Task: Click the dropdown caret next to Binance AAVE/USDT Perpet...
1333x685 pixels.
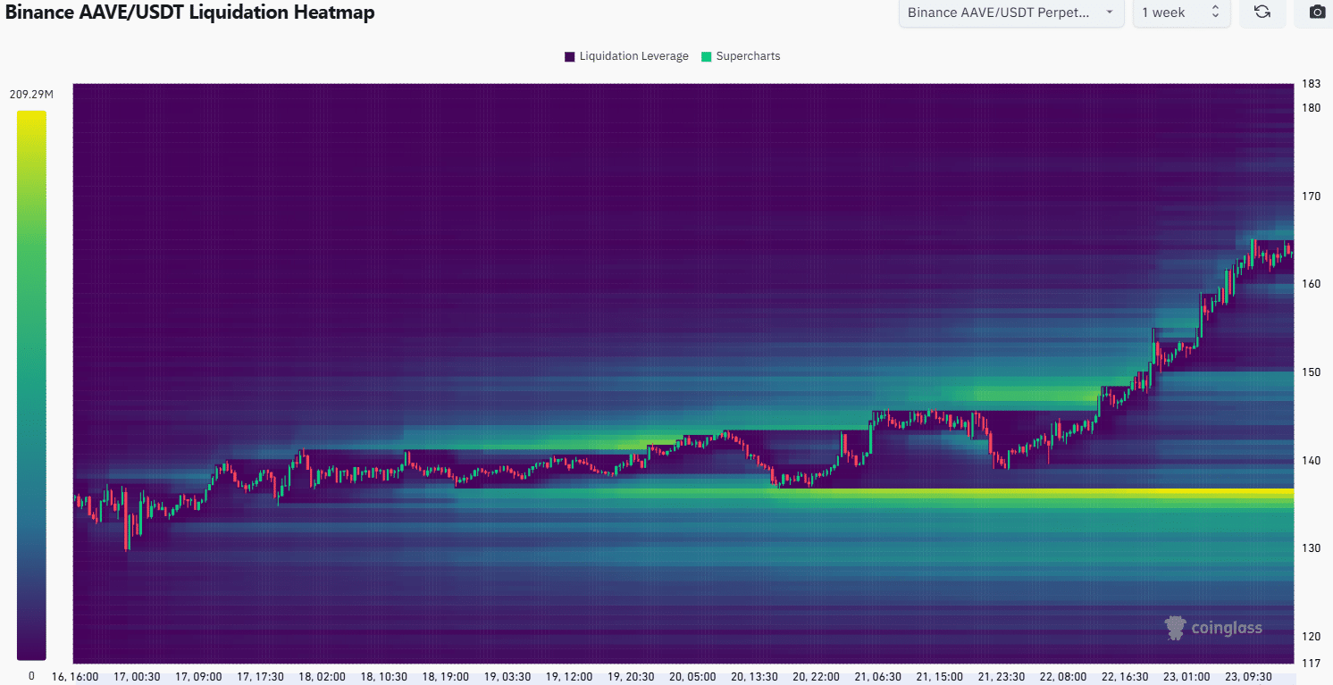Action: [1108, 13]
